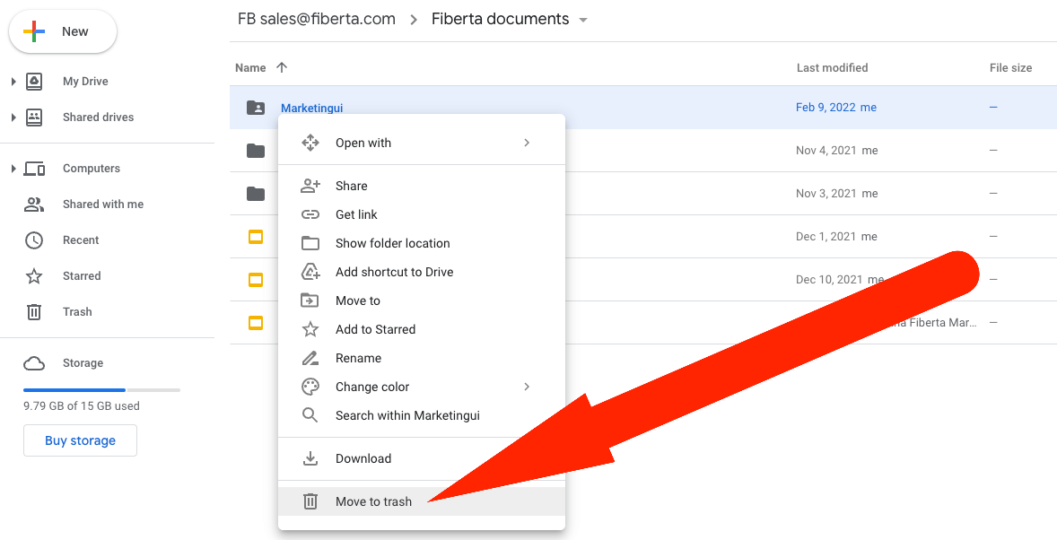
Task: Click the folder icon in Nov 3, 2021 row
Action: click(x=256, y=194)
